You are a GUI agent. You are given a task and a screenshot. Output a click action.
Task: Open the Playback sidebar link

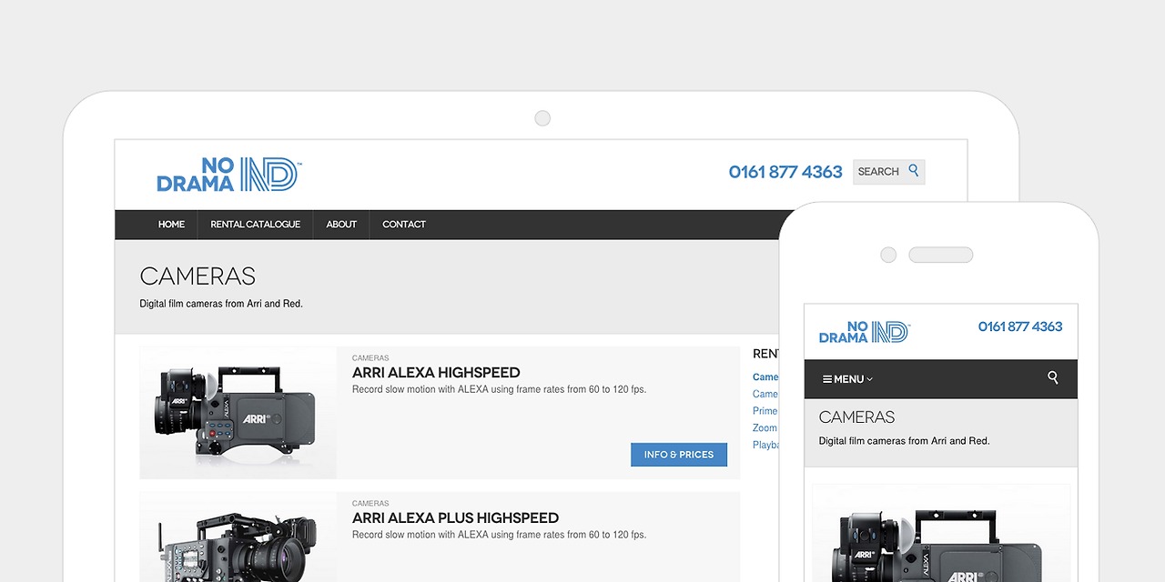[765, 445]
